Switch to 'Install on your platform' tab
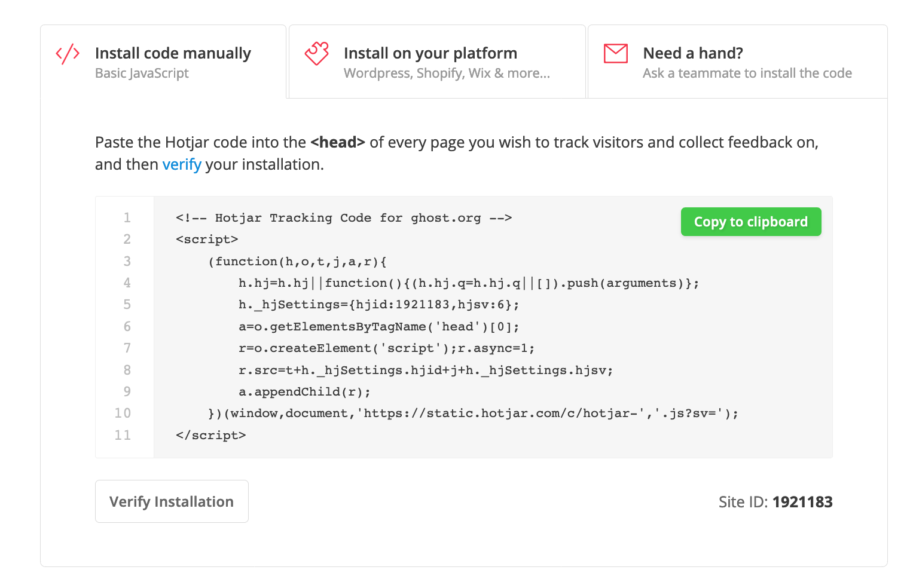Viewport: 910px width, 582px height. click(430, 53)
